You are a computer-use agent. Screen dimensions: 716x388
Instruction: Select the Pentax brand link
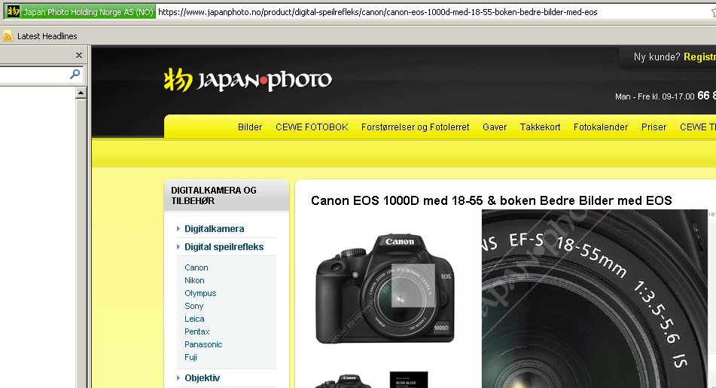tap(197, 331)
